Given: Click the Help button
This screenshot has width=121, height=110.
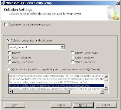Looking at the screenshot, I should pyautogui.click(x=15, y=105).
